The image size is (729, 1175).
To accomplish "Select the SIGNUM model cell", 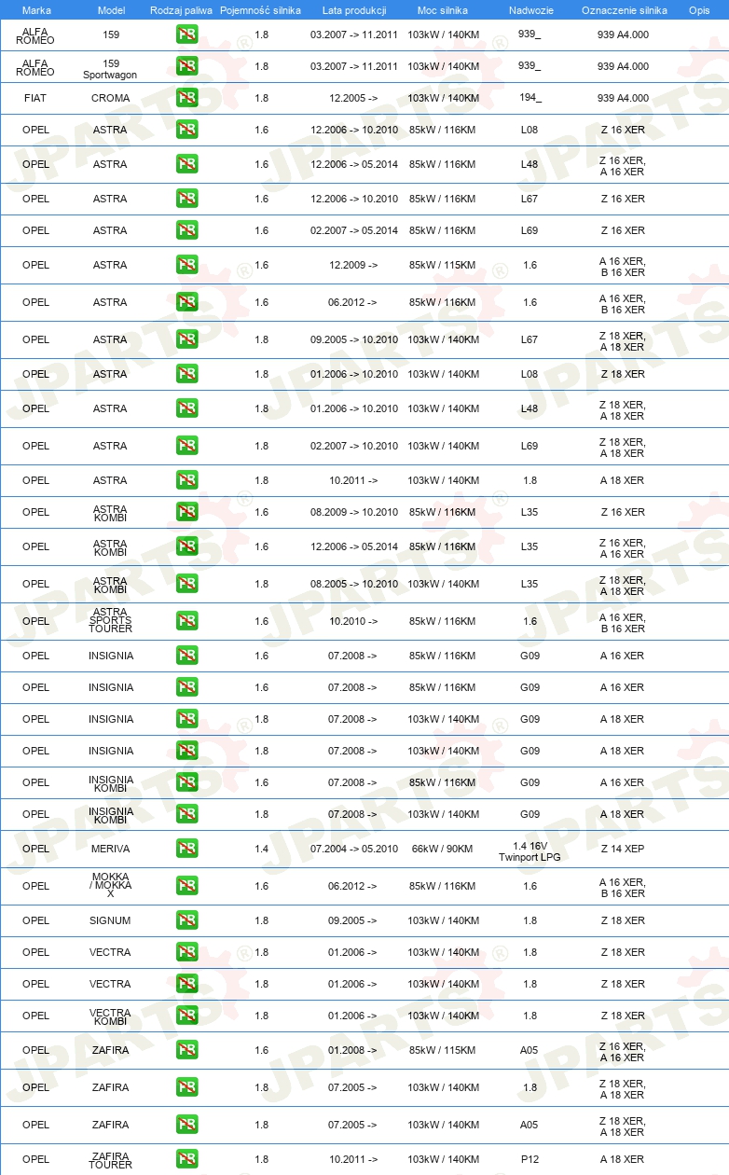I will (x=111, y=920).
